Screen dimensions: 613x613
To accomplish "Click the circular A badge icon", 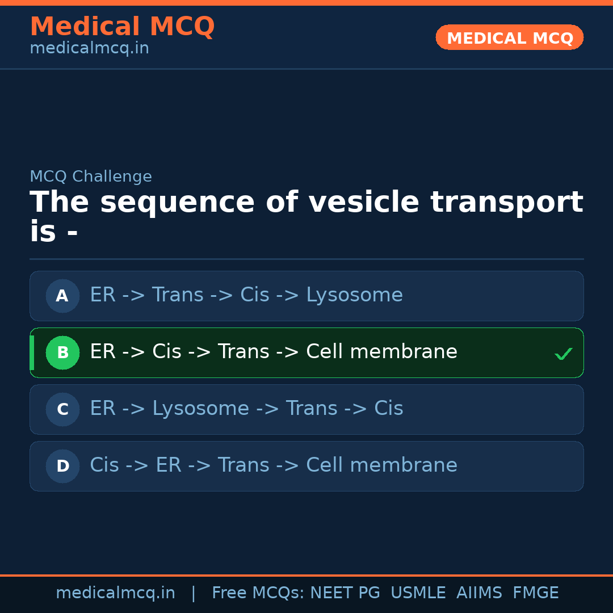I will click(62, 296).
